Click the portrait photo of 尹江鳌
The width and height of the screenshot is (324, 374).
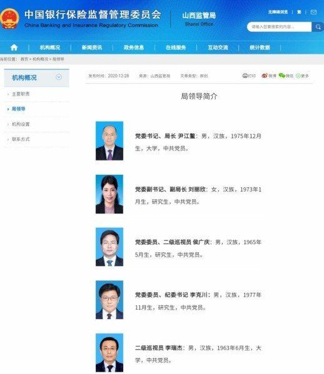pyautogui.click(x=109, y=140)
